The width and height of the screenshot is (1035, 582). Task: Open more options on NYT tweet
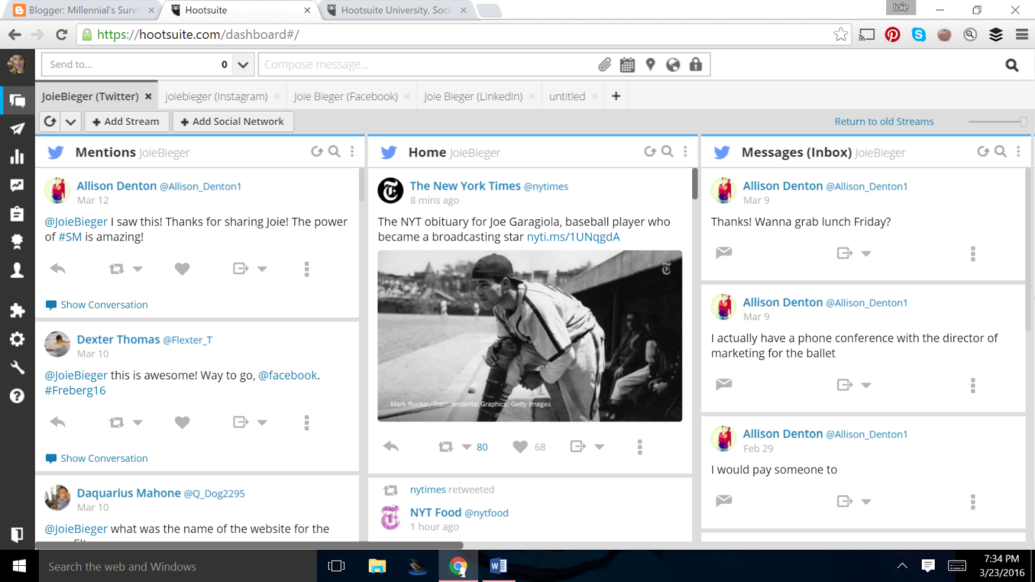point(640,447)
